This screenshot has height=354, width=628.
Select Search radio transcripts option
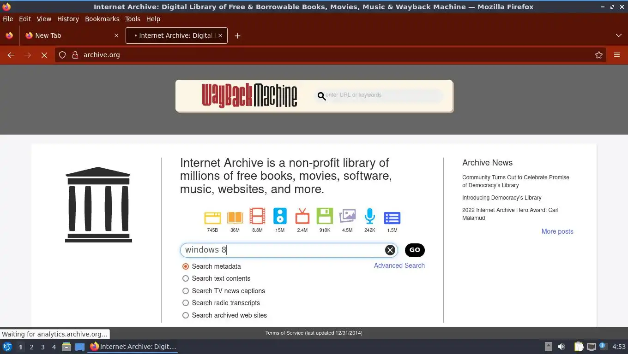coord(186,303)
